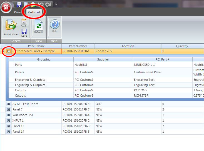Click the redo arrow in quick access toolbar
The height and width of the screenshot is (151, 204).
pyautogui.click(x=48, y=4)
